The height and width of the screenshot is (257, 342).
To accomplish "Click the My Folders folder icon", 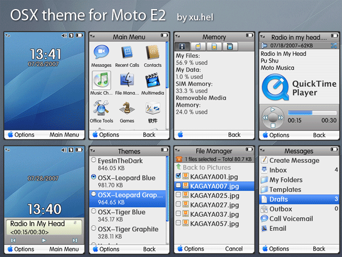I will (x=264, y=180).
